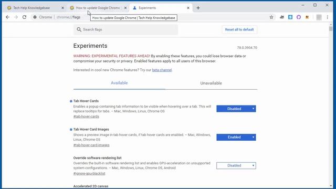Click the blue S extension icon
This screenshot has width=336, height=189.
290,17
